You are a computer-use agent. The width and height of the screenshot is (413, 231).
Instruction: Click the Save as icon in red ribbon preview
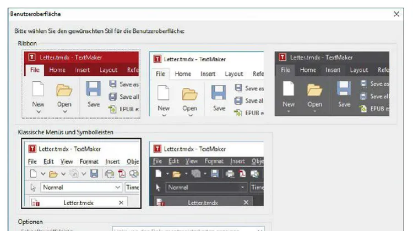[x=113, y=84]
